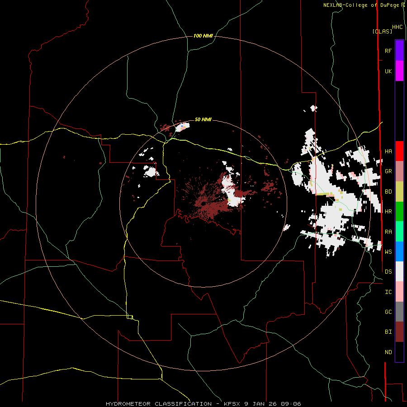Screen dimensions: 407x407
Task: Click the WS legend label
Action: [x=388, y=251]
